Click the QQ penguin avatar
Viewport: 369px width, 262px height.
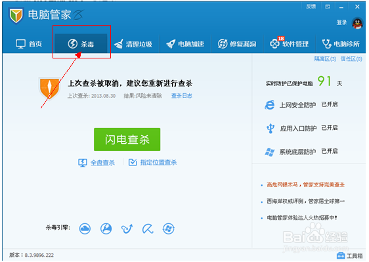357,23
